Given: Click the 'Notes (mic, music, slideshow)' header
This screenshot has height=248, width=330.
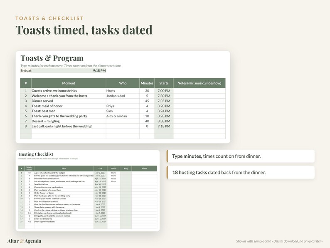Looking at the screenshot, I should click(x=199, y=83).
